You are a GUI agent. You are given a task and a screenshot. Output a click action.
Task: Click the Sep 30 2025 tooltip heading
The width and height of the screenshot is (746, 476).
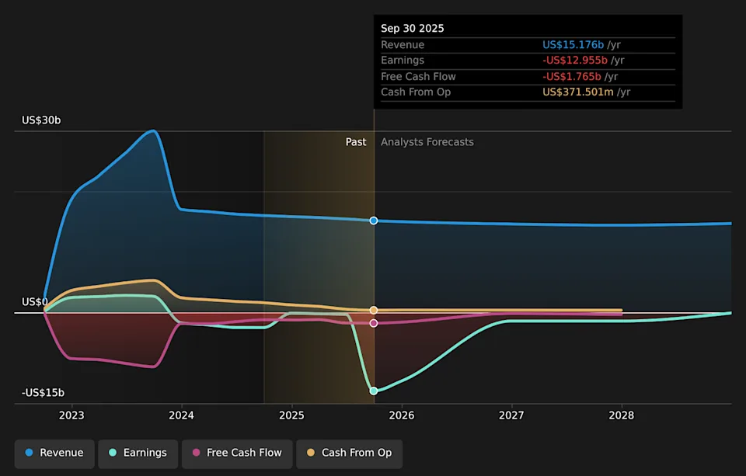tap(413, 28)
